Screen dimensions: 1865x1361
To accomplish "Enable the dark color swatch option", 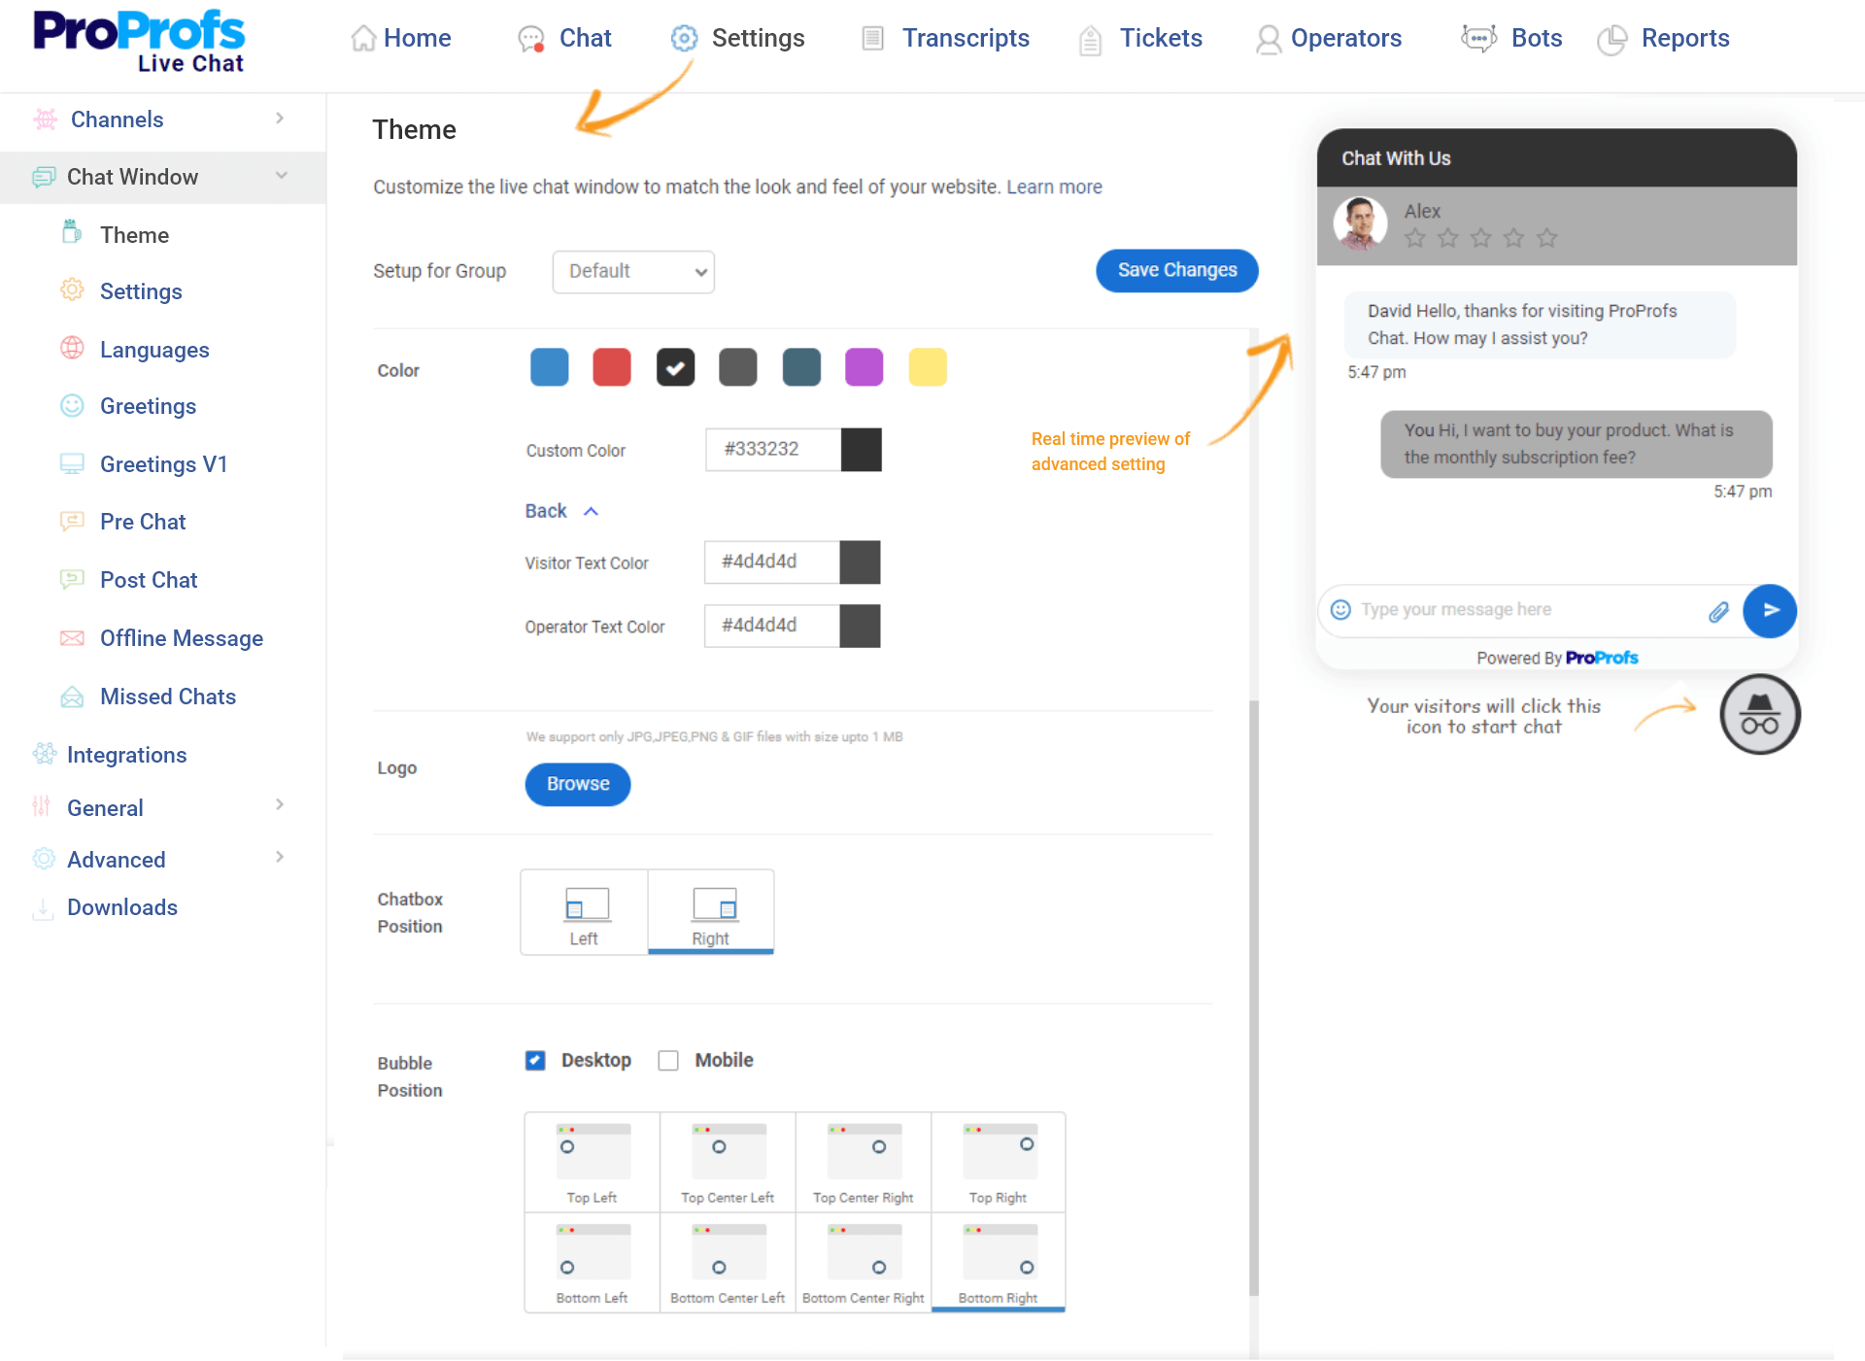I will pyautogui.click(x=675, y=369).
